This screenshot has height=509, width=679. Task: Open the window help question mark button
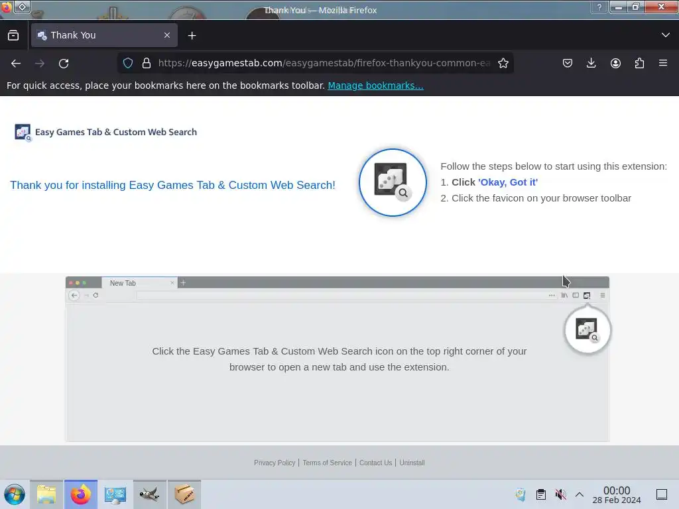(599, 7)
